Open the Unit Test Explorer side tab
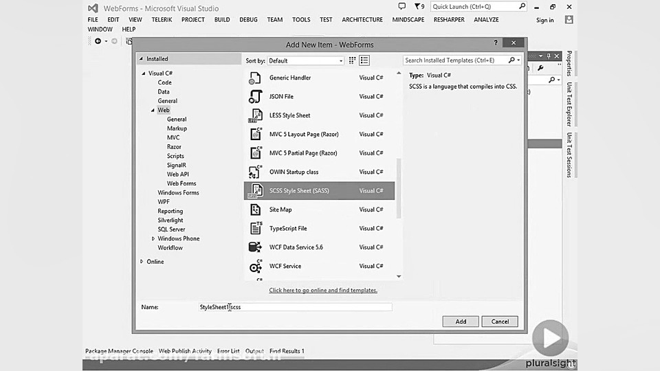660x371 pixels. (x=569, y=104)
